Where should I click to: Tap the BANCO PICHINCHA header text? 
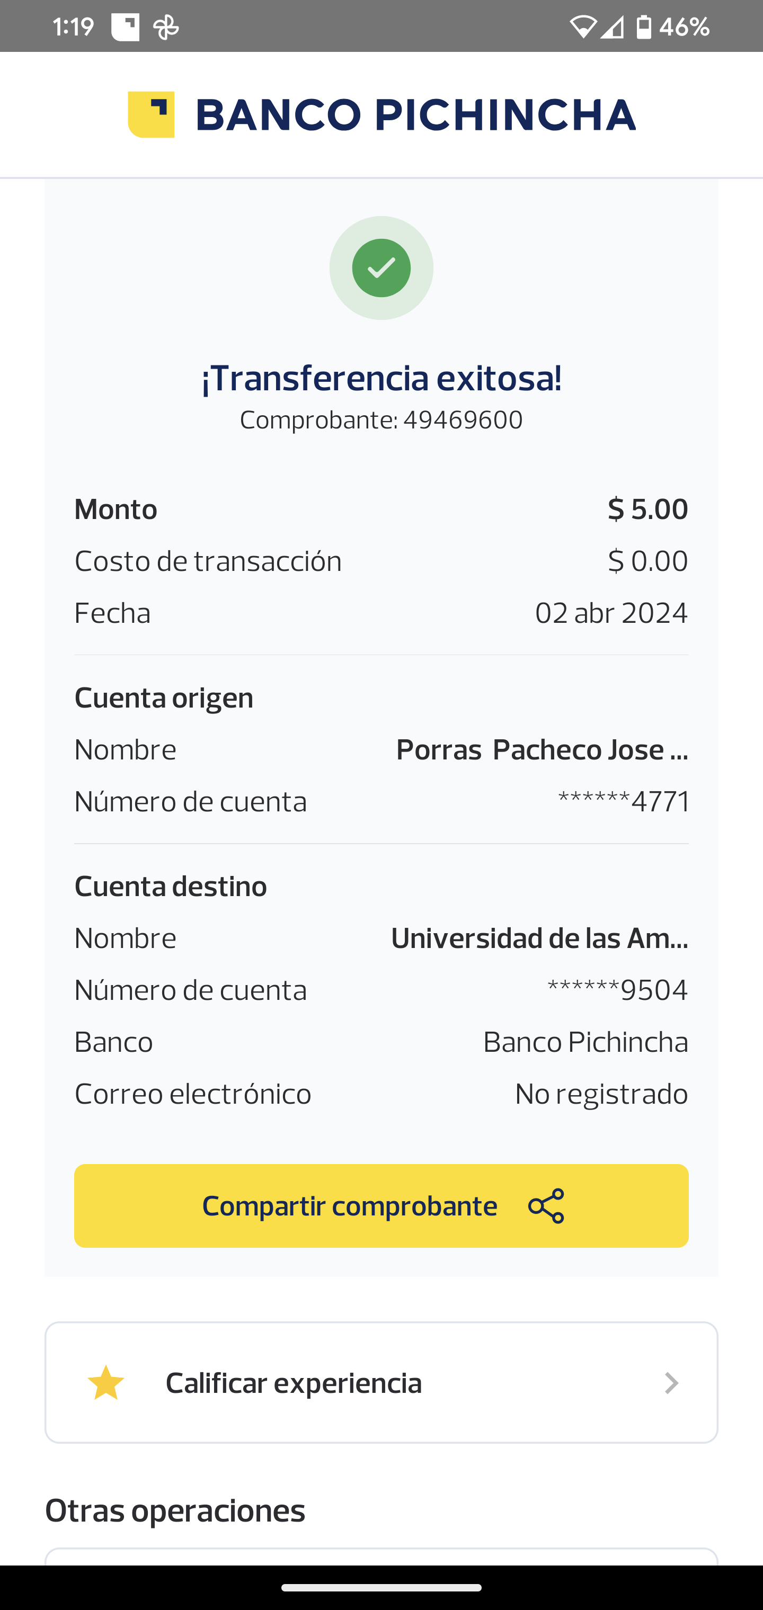[416, 115]
